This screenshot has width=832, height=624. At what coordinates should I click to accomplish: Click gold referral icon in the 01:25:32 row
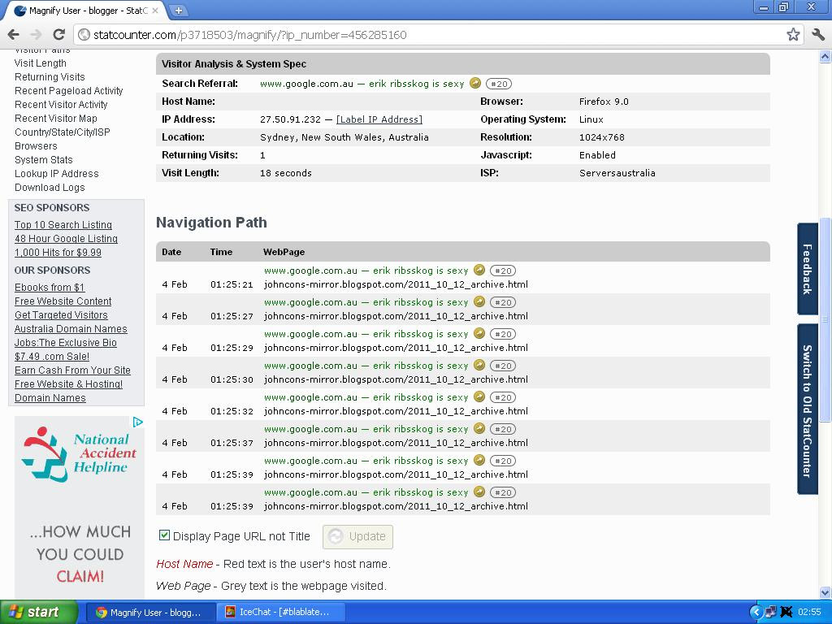[479, 396]
